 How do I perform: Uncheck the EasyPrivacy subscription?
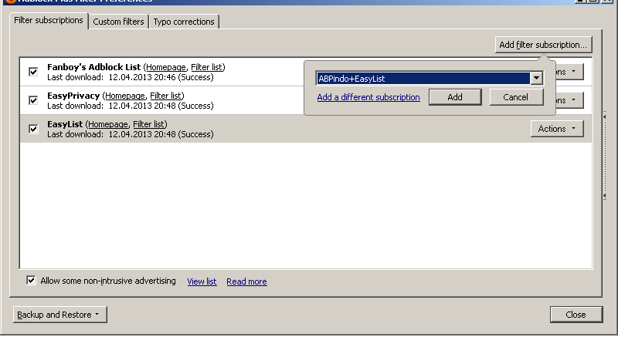click(x=33, y=100)
